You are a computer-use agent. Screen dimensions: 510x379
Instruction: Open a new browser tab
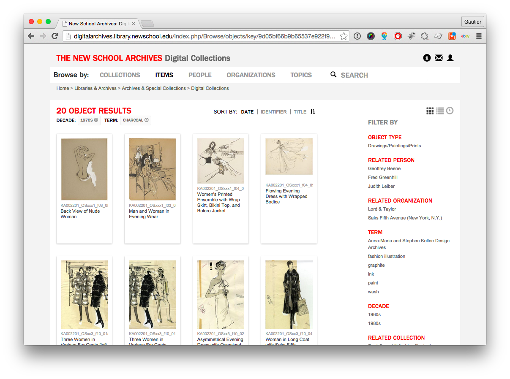click(147, 24)
